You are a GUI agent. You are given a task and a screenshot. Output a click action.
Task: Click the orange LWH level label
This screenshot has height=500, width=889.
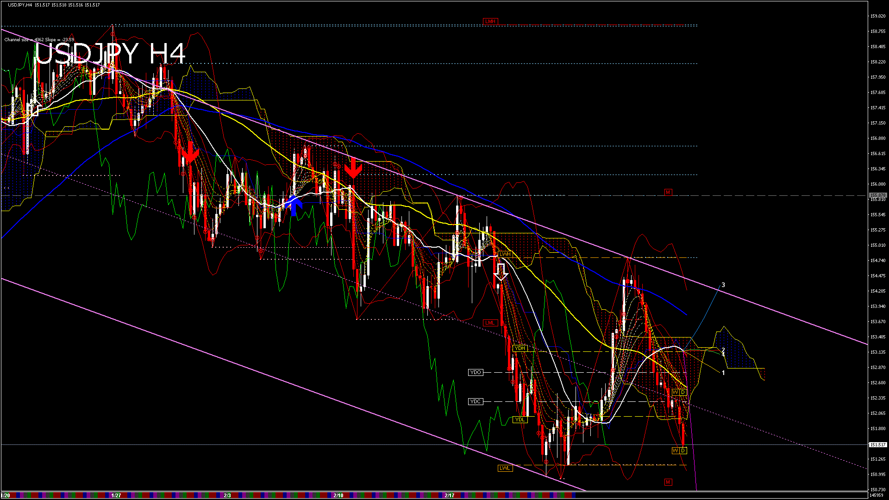[505, 254]
